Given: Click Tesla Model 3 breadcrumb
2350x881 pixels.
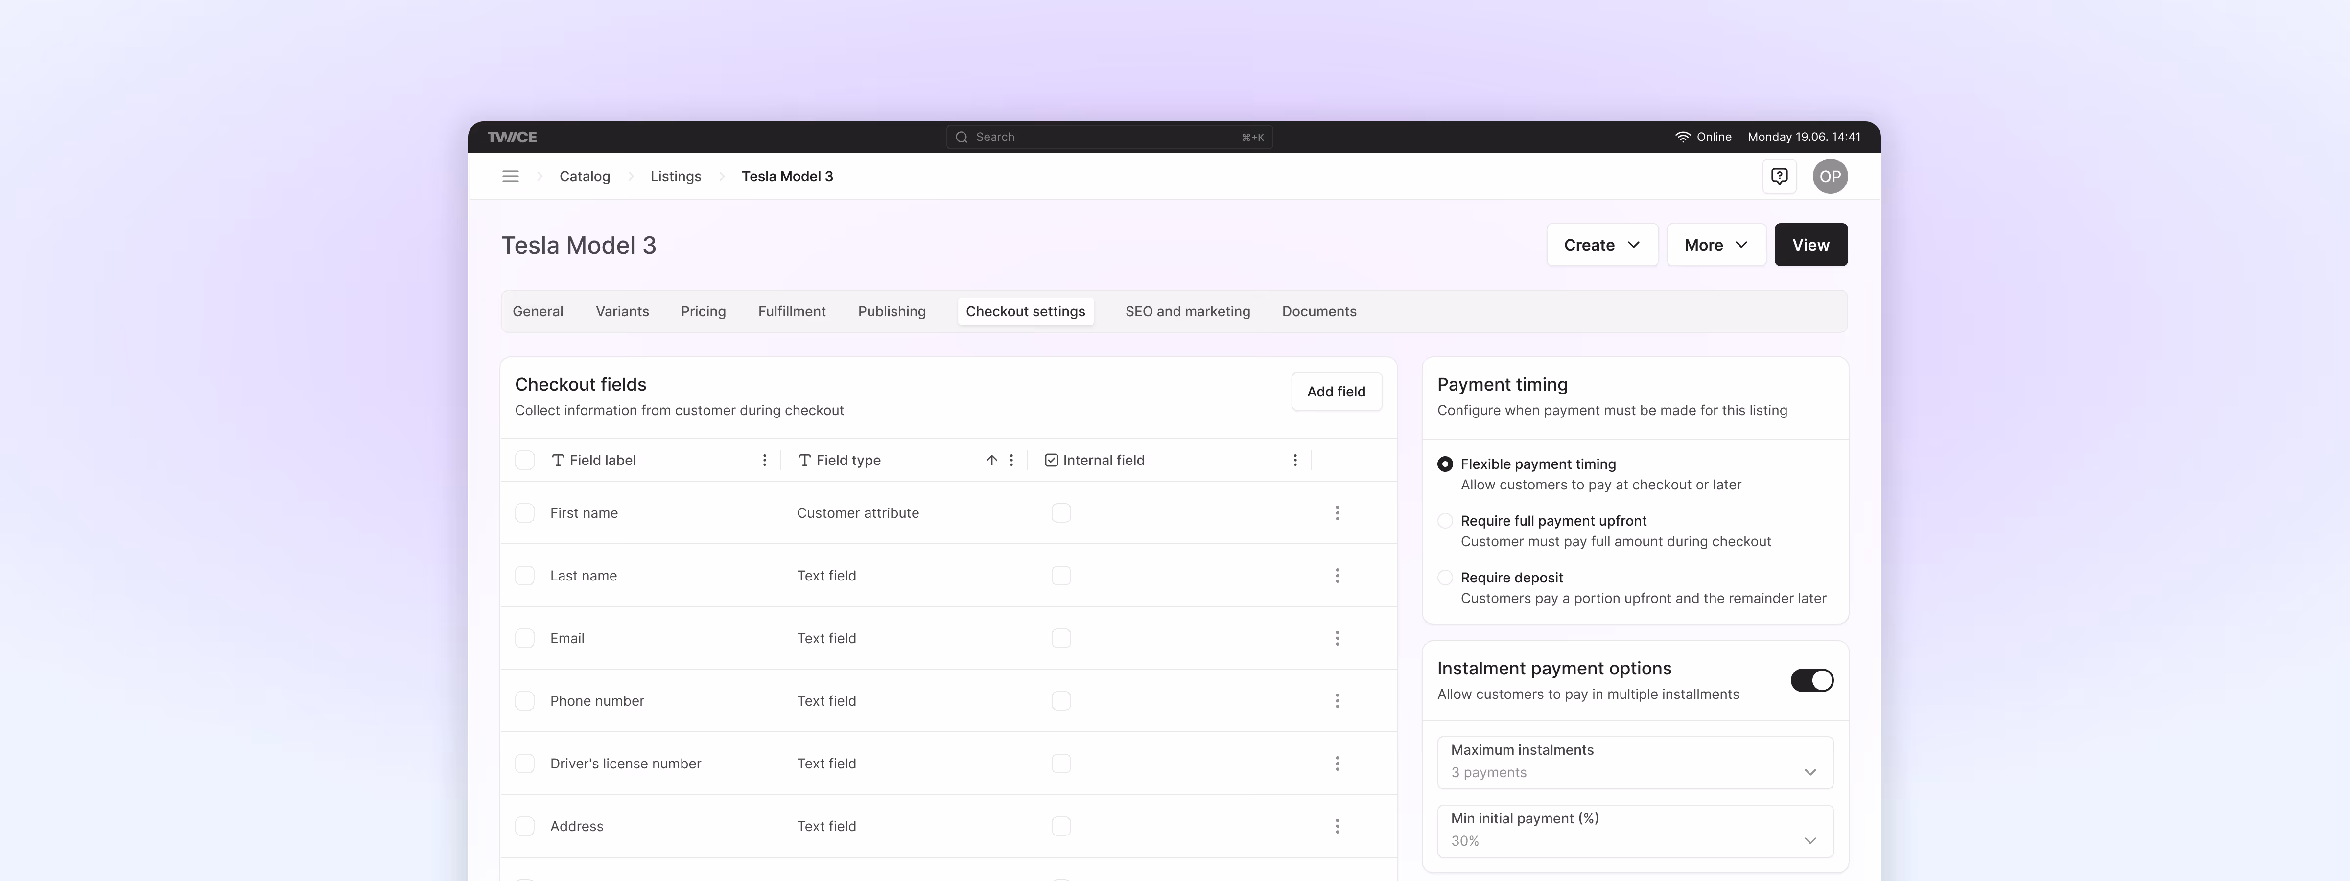Looking at the screenshot, I should coord(787,176).
